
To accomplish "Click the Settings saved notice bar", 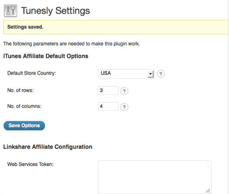I will (x=116, y=27).
